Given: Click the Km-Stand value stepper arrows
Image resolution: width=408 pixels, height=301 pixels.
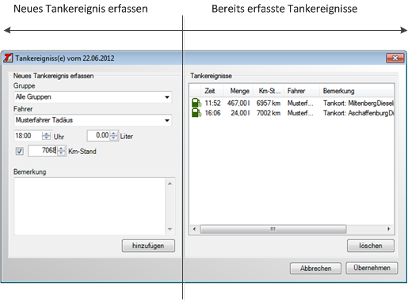Looking at the screenshot, I should [61, 151].
